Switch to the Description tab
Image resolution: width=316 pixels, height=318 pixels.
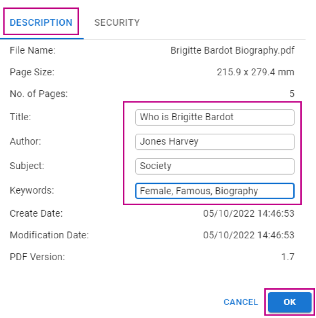41,22
